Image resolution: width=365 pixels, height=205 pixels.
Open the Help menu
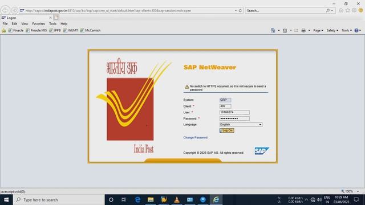pos(64,24)
